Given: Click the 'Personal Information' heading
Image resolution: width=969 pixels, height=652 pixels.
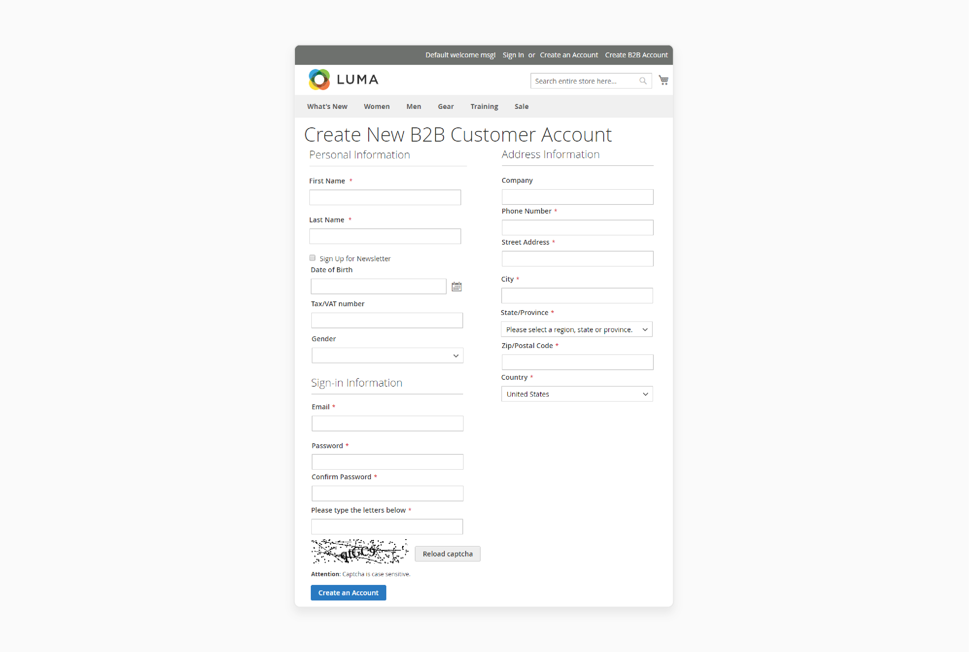Looking at the screenshot, I should (x=359, y=155).
